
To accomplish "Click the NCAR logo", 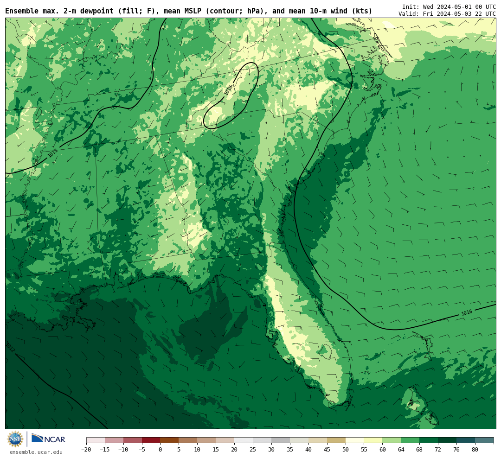I will point(48,439).
